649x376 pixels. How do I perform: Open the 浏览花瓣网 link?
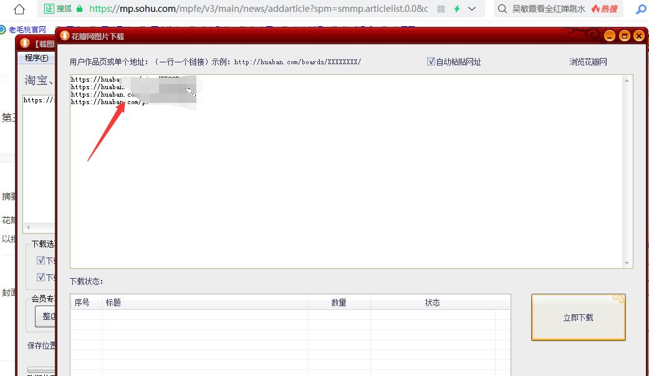[x=587, y=62]
